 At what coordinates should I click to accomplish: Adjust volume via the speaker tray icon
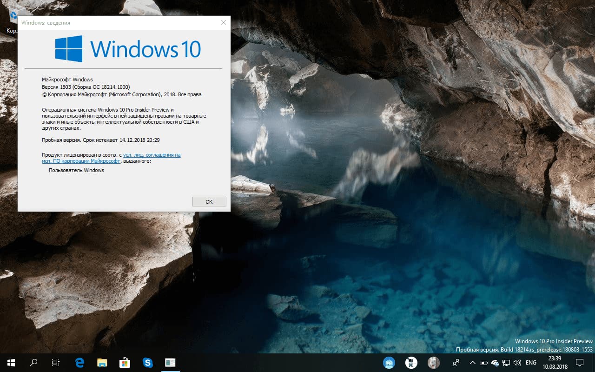517,362
